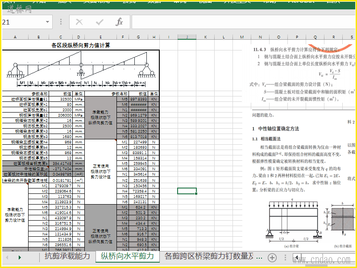Image resolution: width=357 pixels, height=268 pixels.
Task: Click the beam shear diagram image
Action: click(81, 69)
